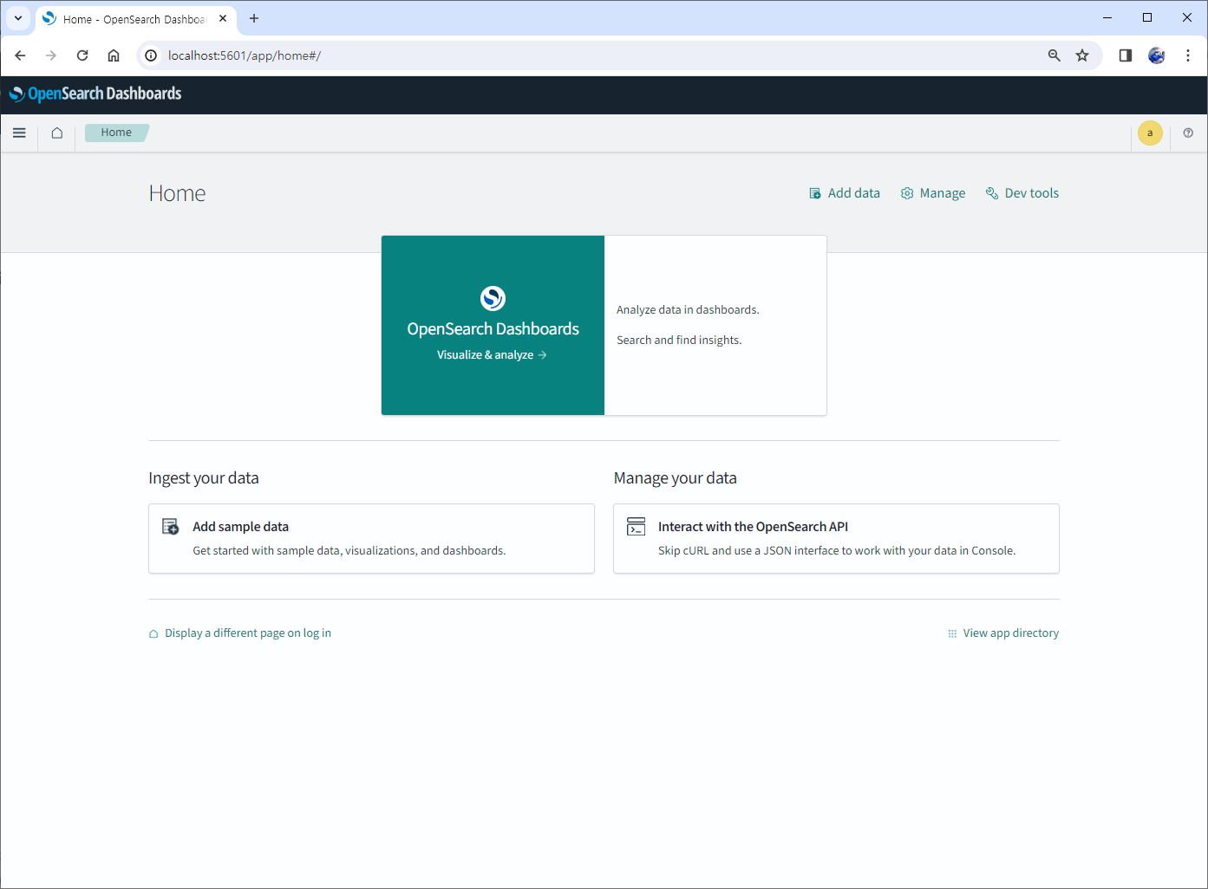Click the browser home button
The height and width of the screenshot is (889, 1208).
click(x=114, y=55)
